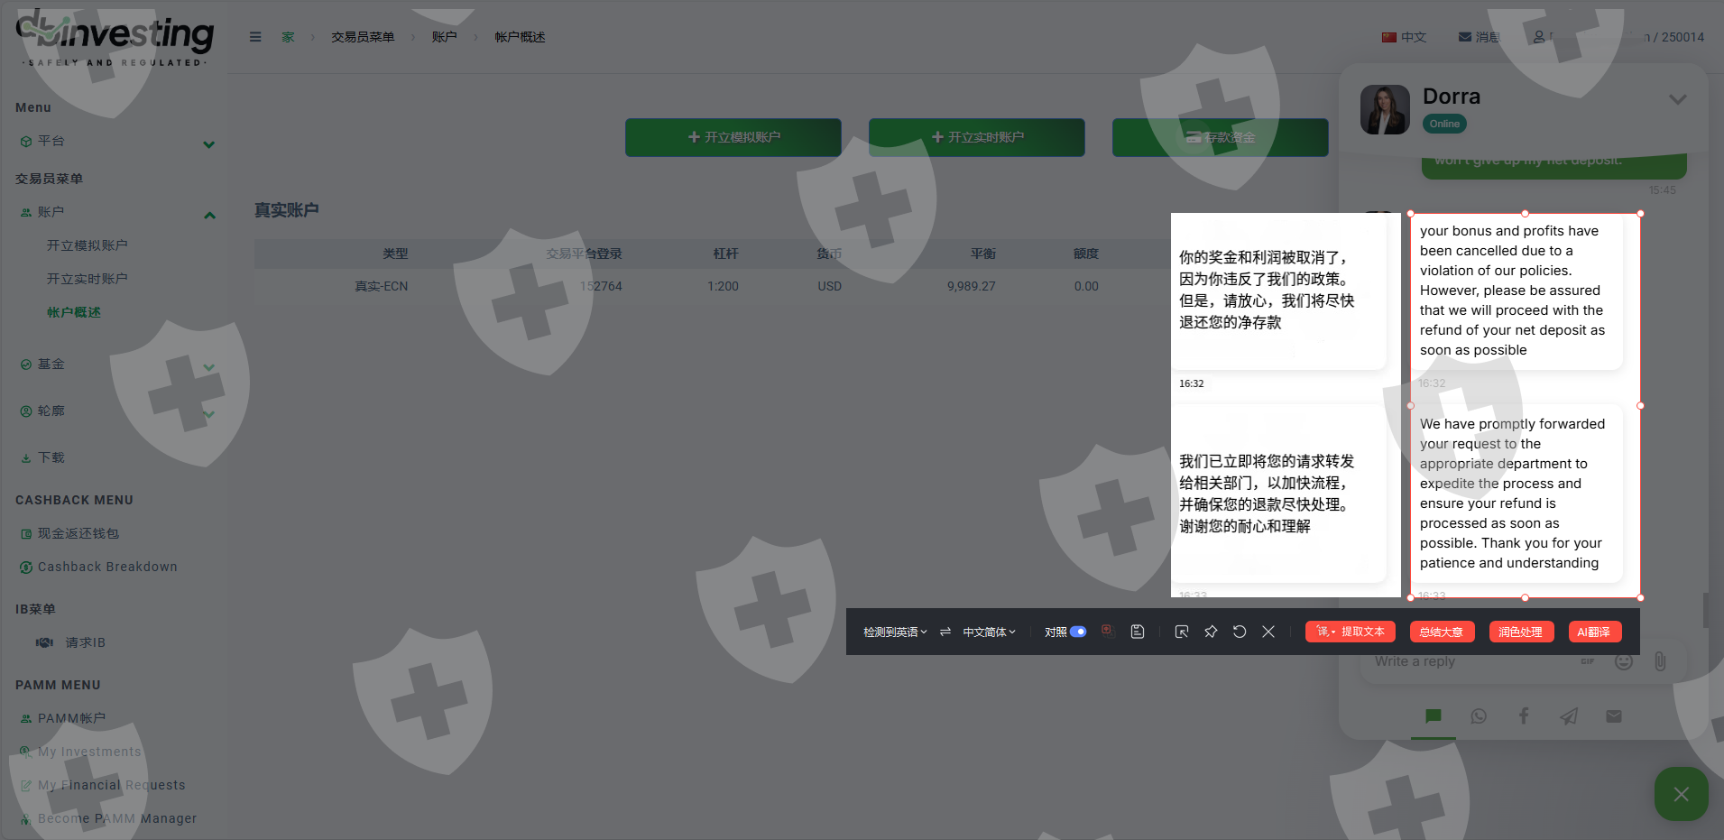Switch to the Telegram channel icon
Image resolution: width=1724 pixels, height=840 pixels.
pyautogui.click(x=1569, y=716)
